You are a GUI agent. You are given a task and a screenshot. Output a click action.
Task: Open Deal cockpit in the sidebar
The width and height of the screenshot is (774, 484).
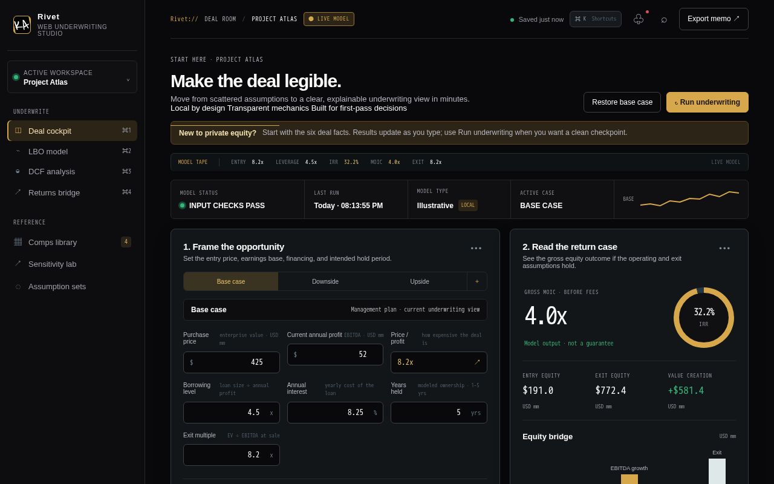pos(73,131)
